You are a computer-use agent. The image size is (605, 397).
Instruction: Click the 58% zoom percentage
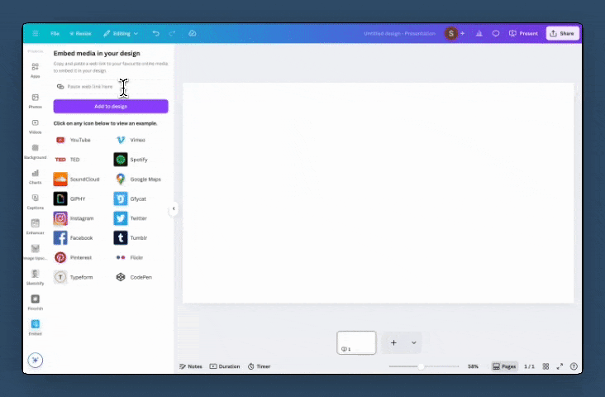(x=473, y=366)
